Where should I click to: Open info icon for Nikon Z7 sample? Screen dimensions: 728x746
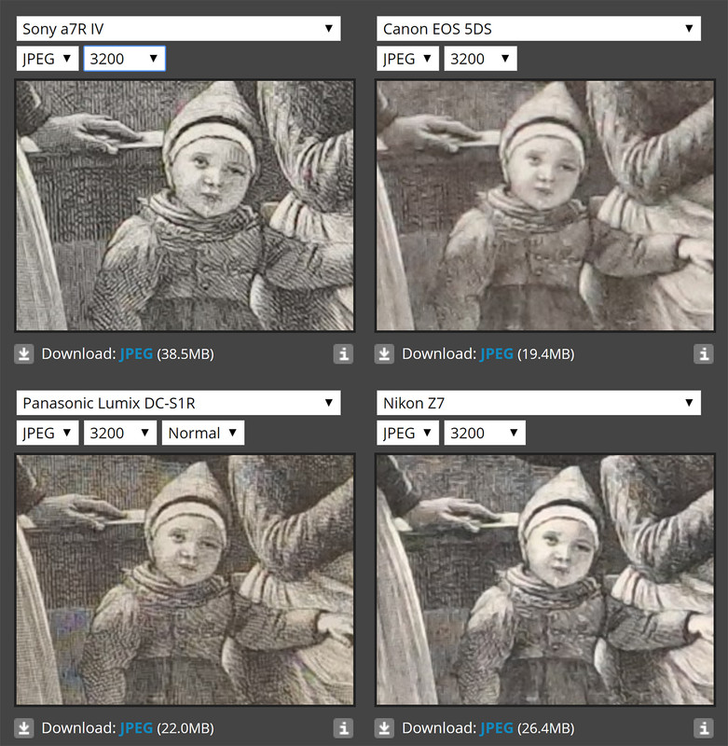click(704, 728)
